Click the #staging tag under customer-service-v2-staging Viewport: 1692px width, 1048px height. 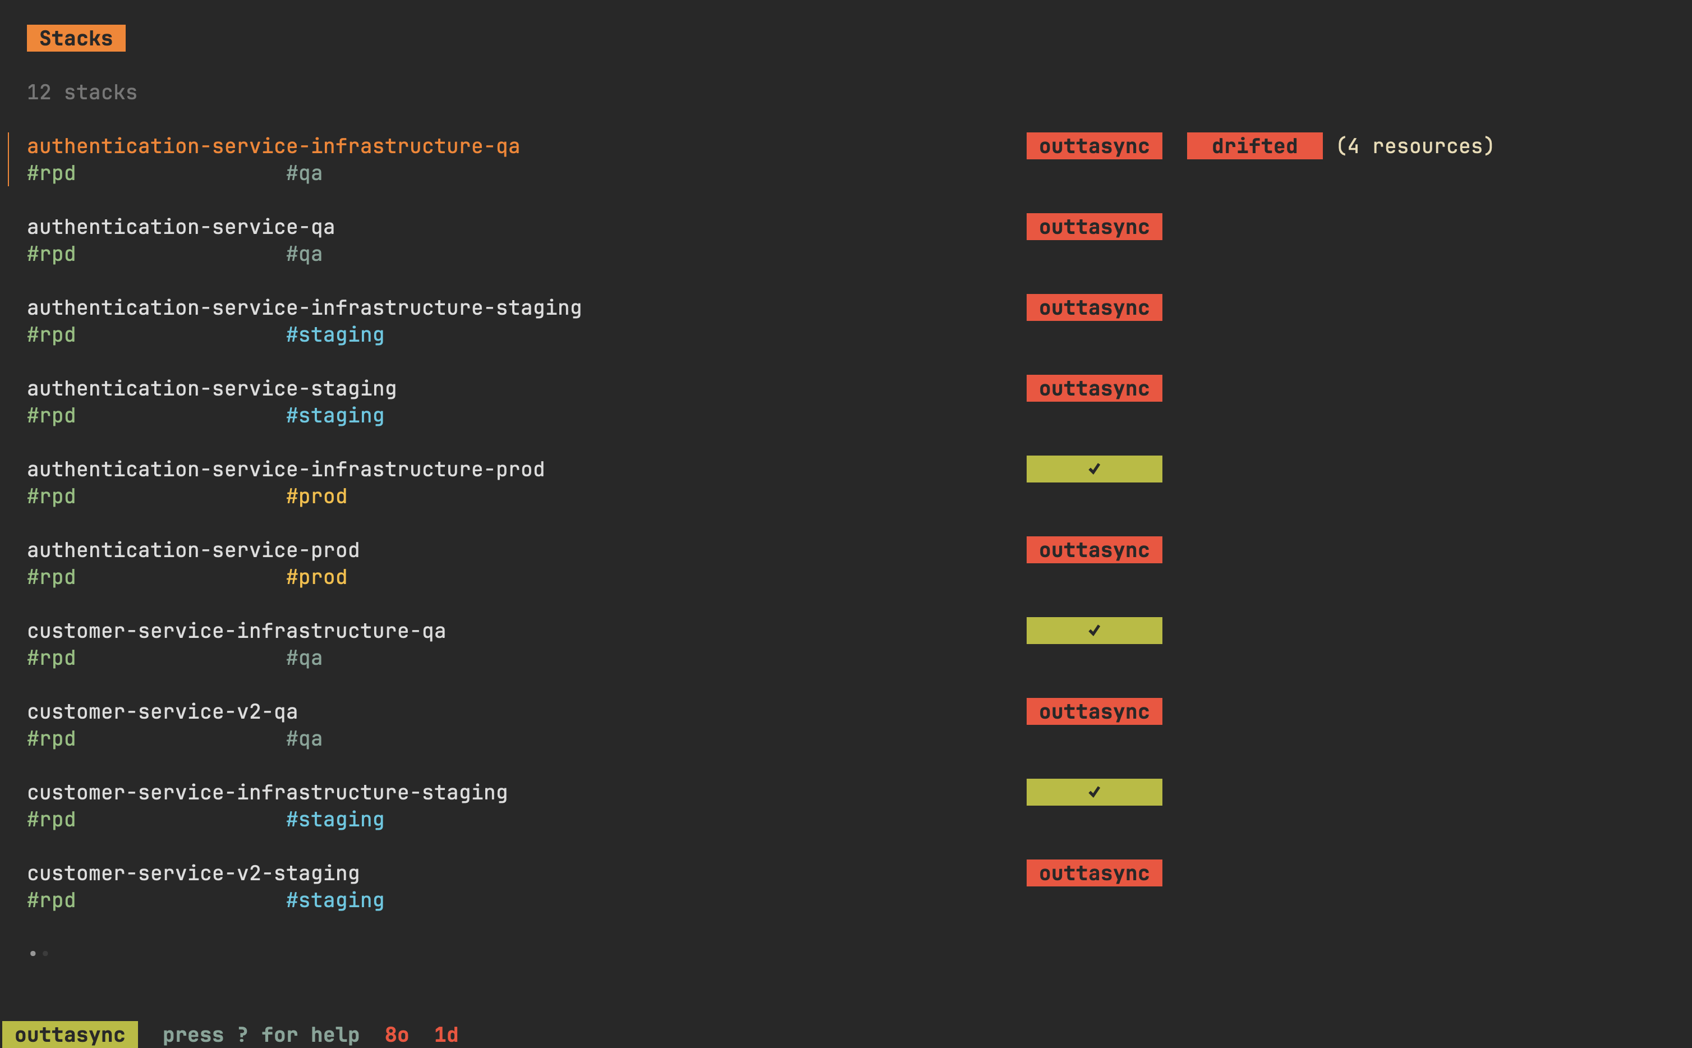335,900
